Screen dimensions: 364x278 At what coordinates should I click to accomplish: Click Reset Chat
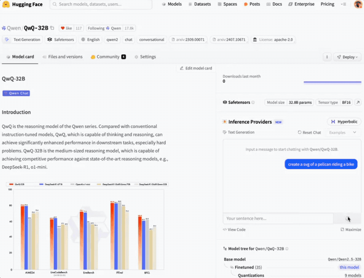(309, 132)
